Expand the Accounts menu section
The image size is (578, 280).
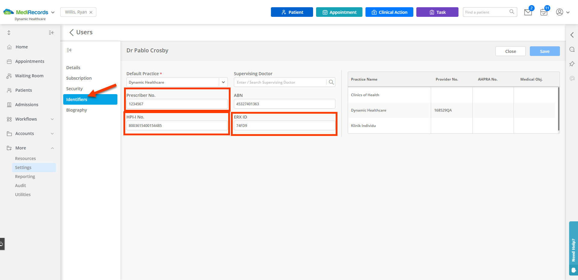point(52,134)
